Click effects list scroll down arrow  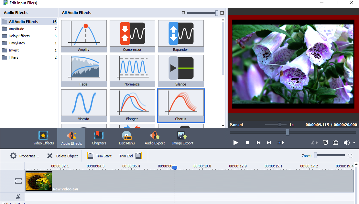click(x=223, y=126)
